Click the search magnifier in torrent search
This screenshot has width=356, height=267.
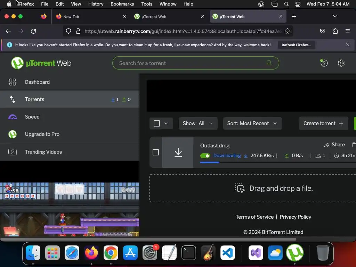pos(269,63)
